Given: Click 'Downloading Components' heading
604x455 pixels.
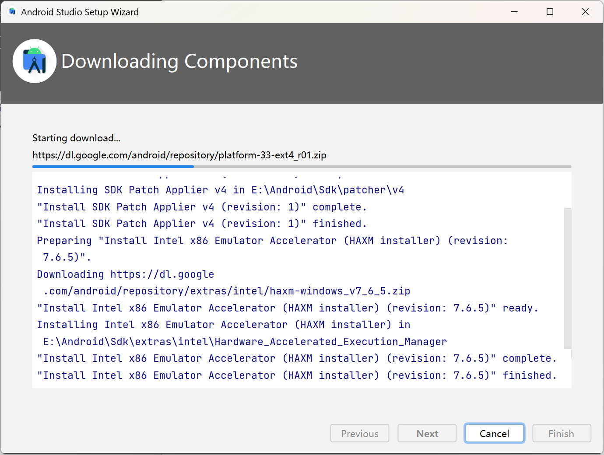Looking at the screenshot, I should click(x=179, y=61).
